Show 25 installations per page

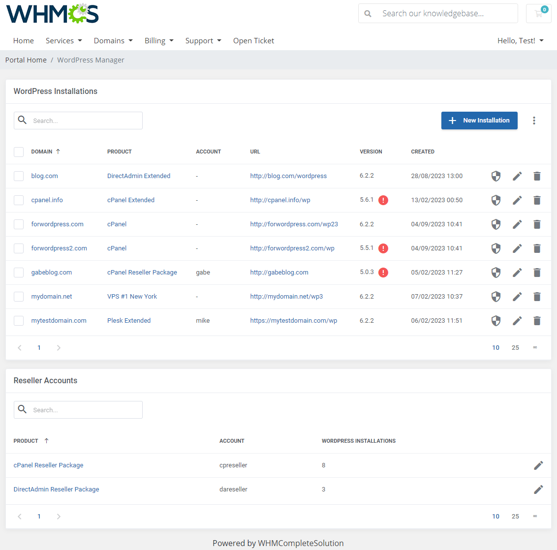pos(515,347)
